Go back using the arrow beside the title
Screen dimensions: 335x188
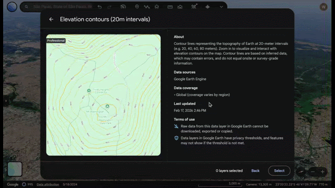pos(51,19)
